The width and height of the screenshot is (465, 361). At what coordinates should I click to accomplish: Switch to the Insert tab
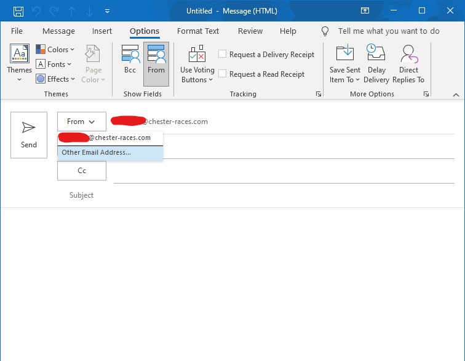point(102,31)
